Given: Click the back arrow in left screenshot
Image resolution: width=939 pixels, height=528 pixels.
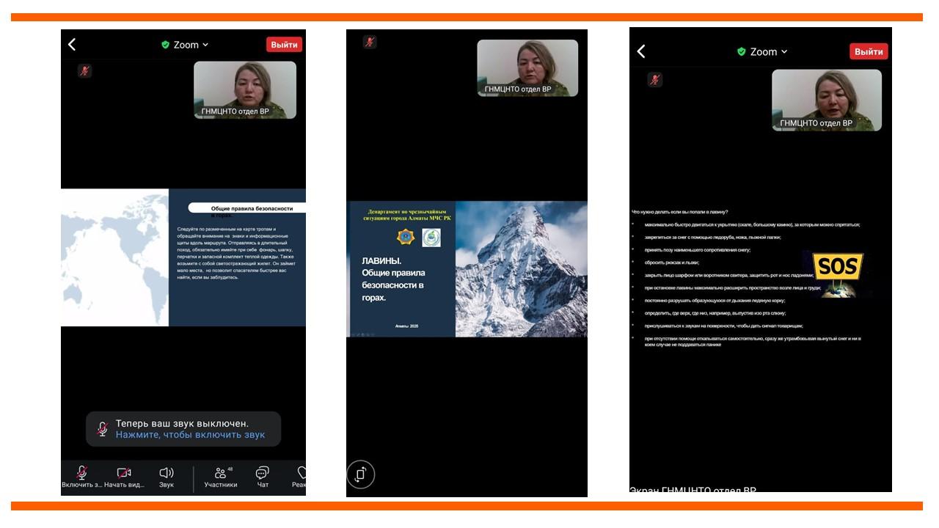Looking at the screenshot, I should (x=72, y=45).
